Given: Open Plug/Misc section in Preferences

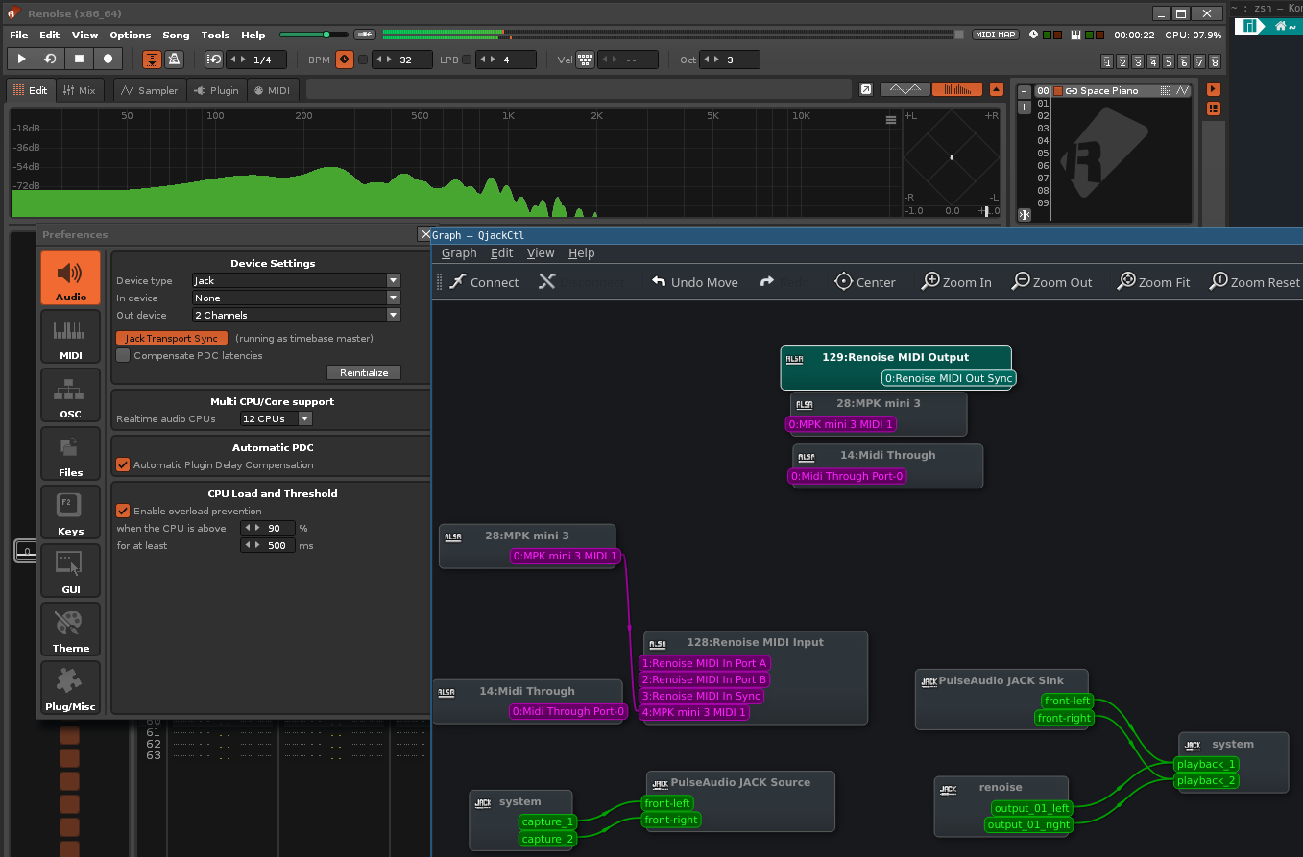Looking at the screenshot, I should [70, 688].
